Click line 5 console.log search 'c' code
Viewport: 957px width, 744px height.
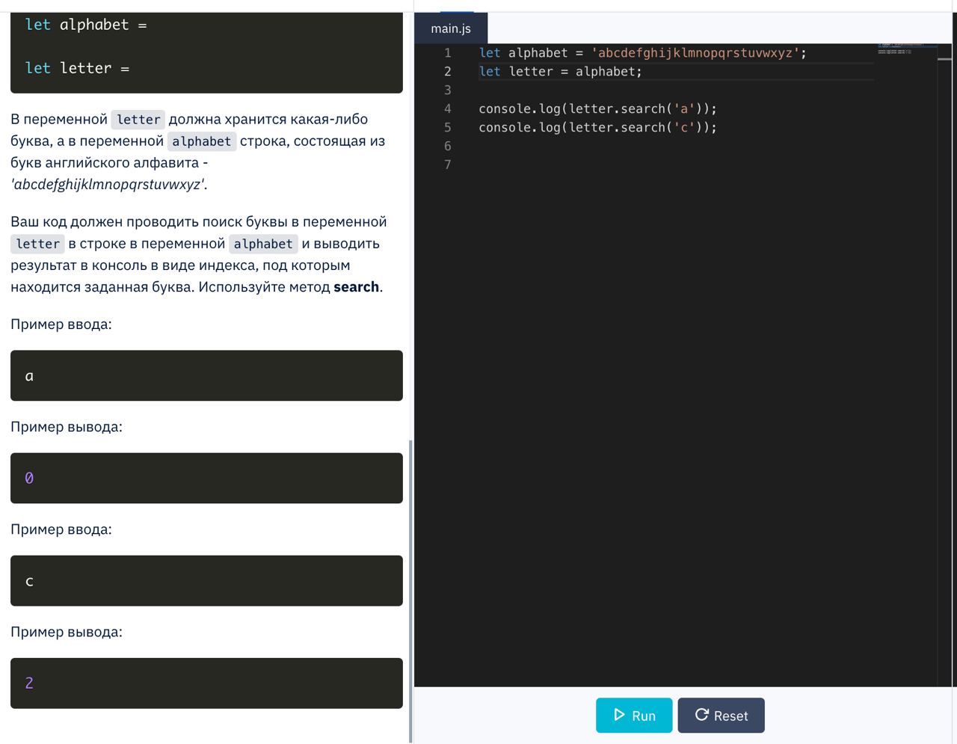pyautogui.click(x=597, y=128)
